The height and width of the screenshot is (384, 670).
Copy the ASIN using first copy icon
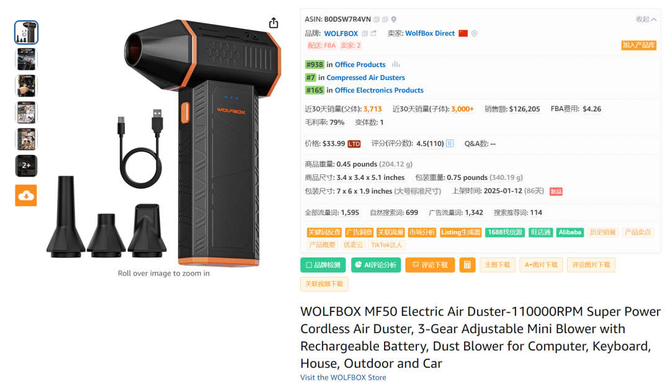pyautogui.click(x=377, y=19)
